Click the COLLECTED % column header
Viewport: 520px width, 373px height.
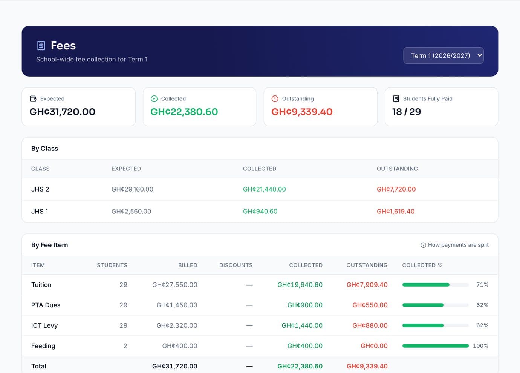point(422,265)
